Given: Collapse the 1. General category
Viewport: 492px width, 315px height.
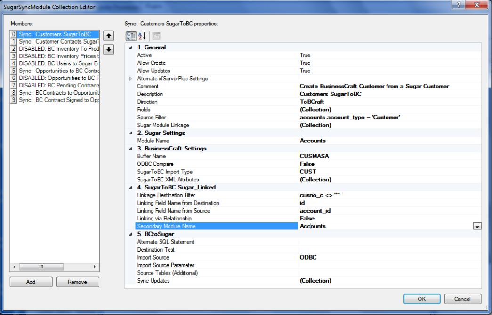Looking at the screenshot, I should click(130, 47).
